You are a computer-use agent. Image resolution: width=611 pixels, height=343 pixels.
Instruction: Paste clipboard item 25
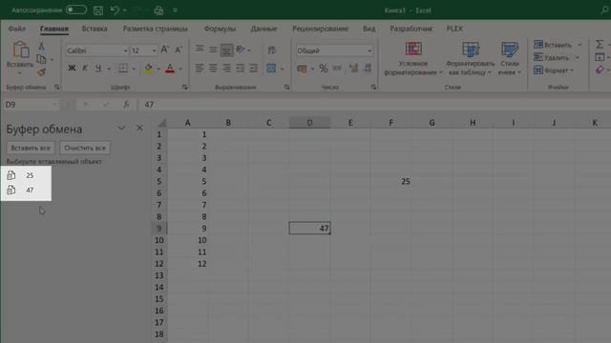26,175
